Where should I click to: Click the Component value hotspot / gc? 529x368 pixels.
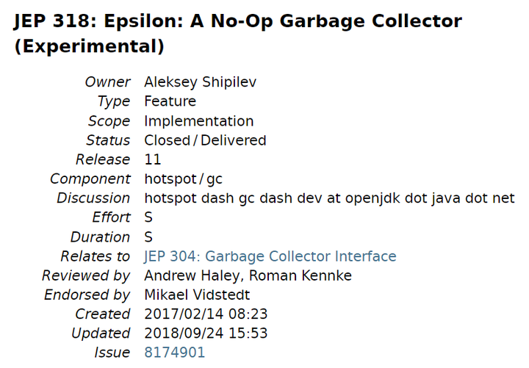tap(183, 178)
